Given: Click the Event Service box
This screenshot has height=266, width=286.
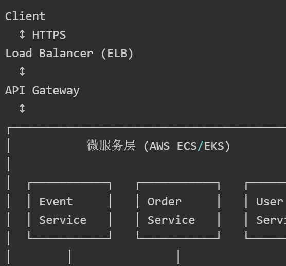Looking at the screenshot, I should click(69, 210).
